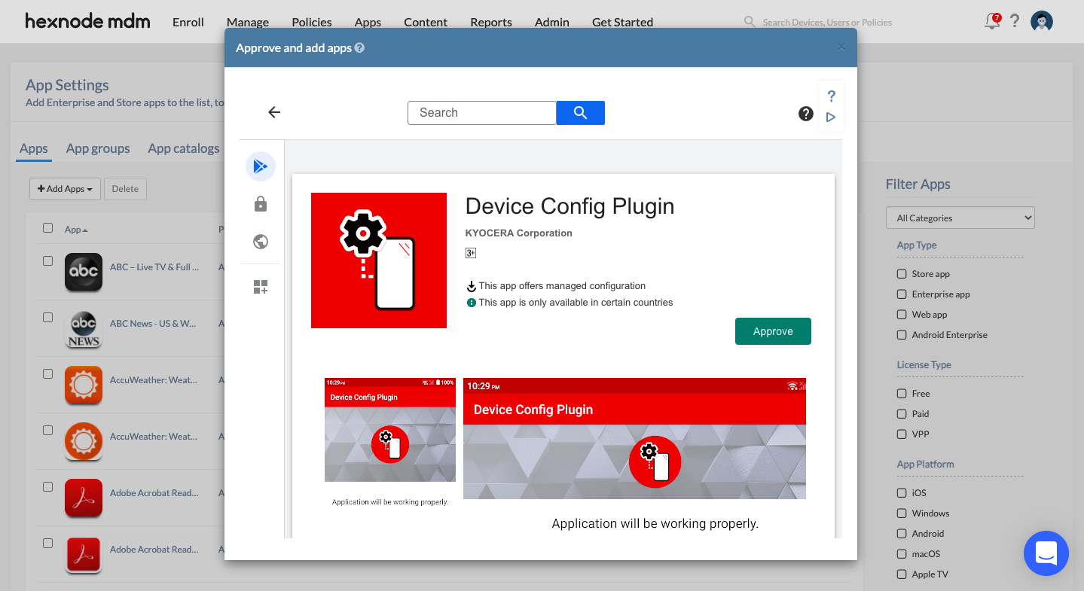Open the Apps menu
The width and height of the screenshot is (1084, 591).
tap(368, 22)
